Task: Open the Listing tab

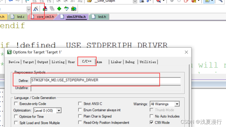Action: tap(58, 62)
